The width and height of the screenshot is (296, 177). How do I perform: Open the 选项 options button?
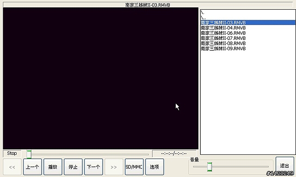pos(154,167)
